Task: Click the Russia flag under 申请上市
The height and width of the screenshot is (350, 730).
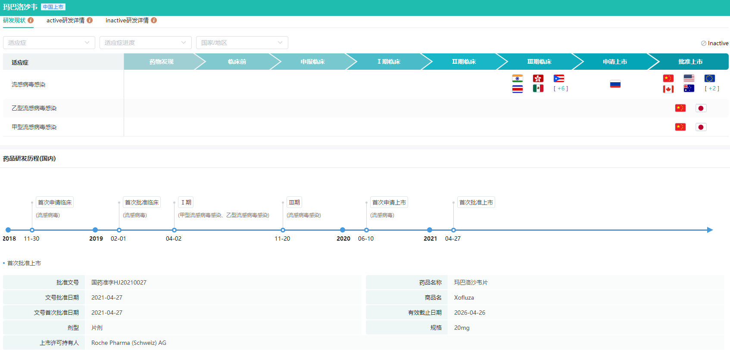Action: tap(615, 84)
